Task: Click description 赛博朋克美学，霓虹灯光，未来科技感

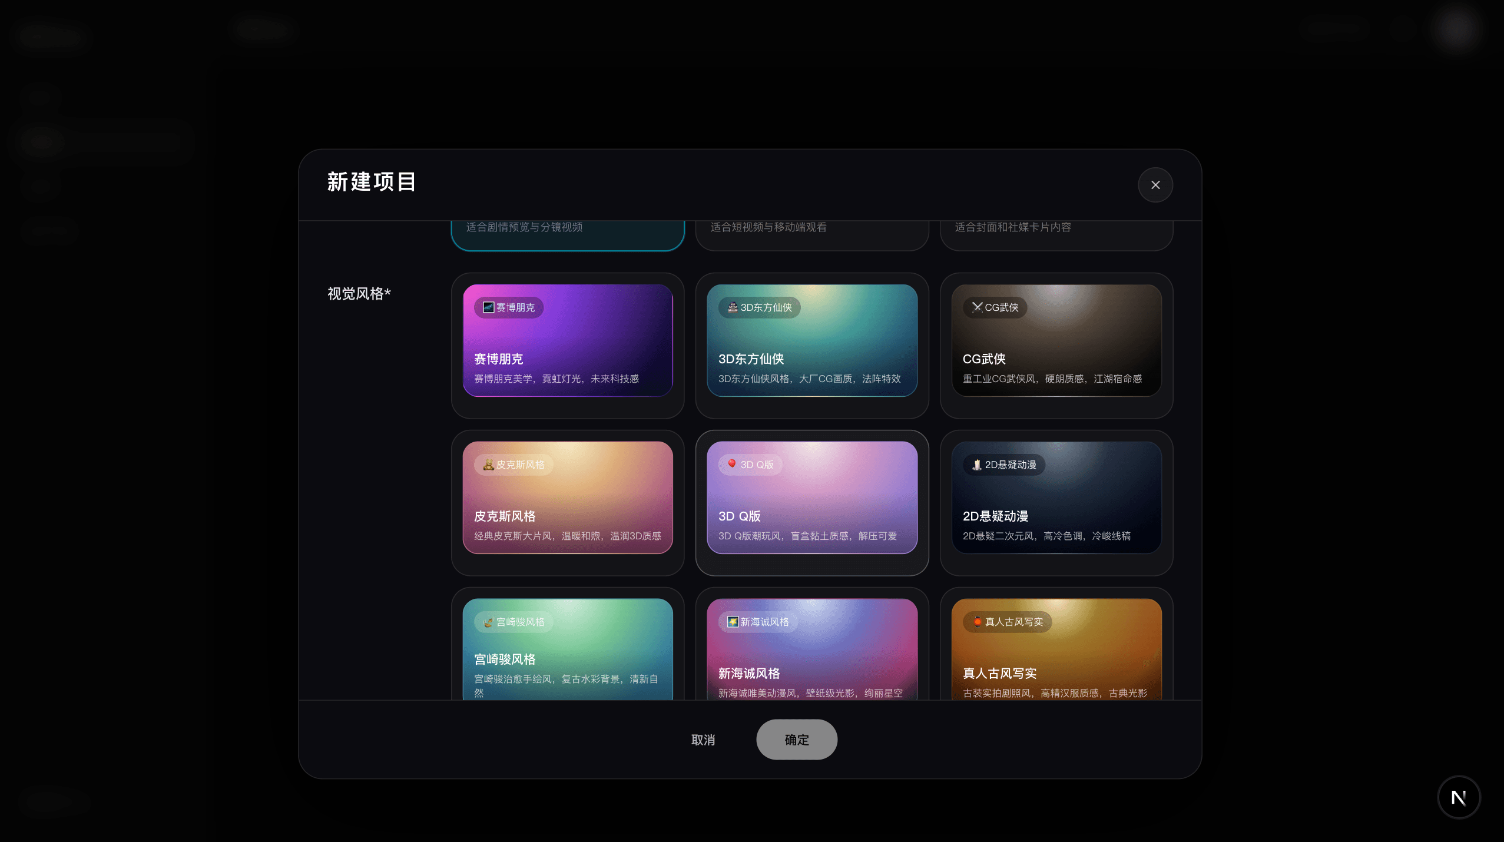Action: [x=556, y=379]
